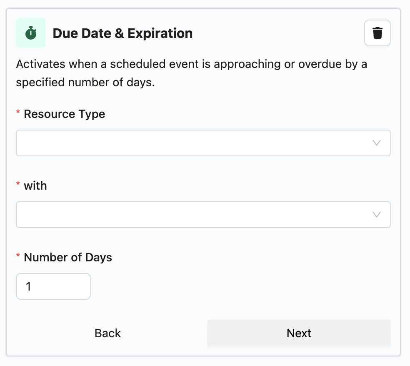Click the 'with' field label
The width and height of the screenshot is (410, 366).
pyautogui.click(x=35, y=186)
